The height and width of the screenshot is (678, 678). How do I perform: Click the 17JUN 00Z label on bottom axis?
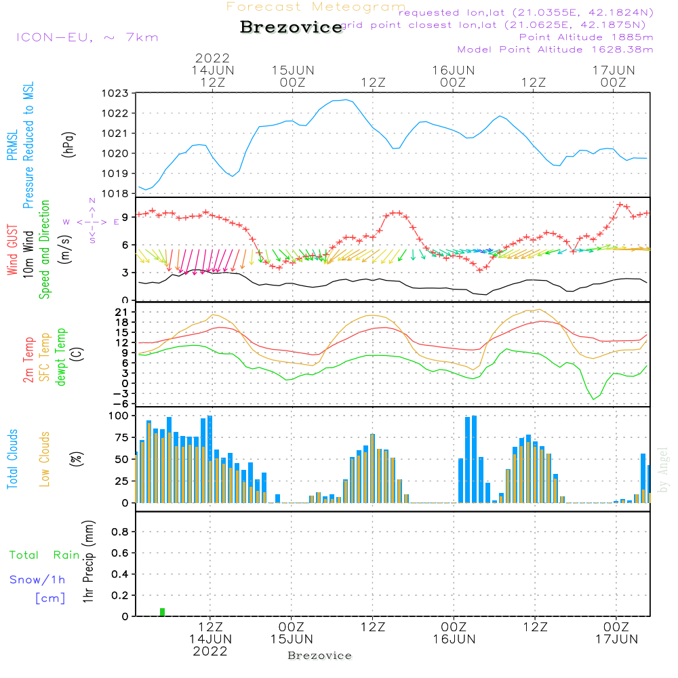(x=616, y=633)
